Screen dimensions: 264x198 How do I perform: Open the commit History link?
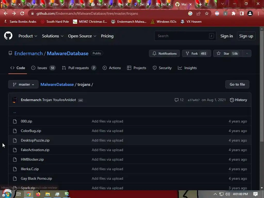pos(238,100)
